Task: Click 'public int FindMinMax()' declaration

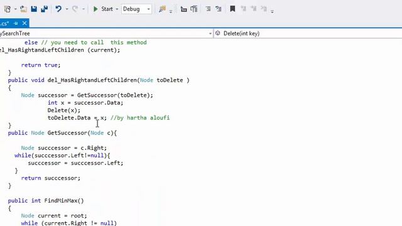Action: (46, 201)
